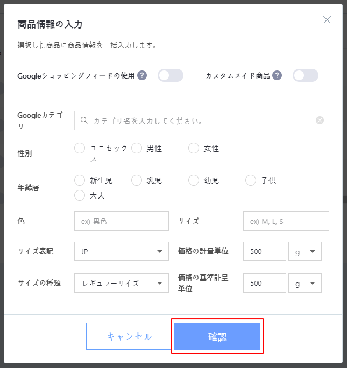Open the 価格の計量単位 unit dropdown

point(305,251)
